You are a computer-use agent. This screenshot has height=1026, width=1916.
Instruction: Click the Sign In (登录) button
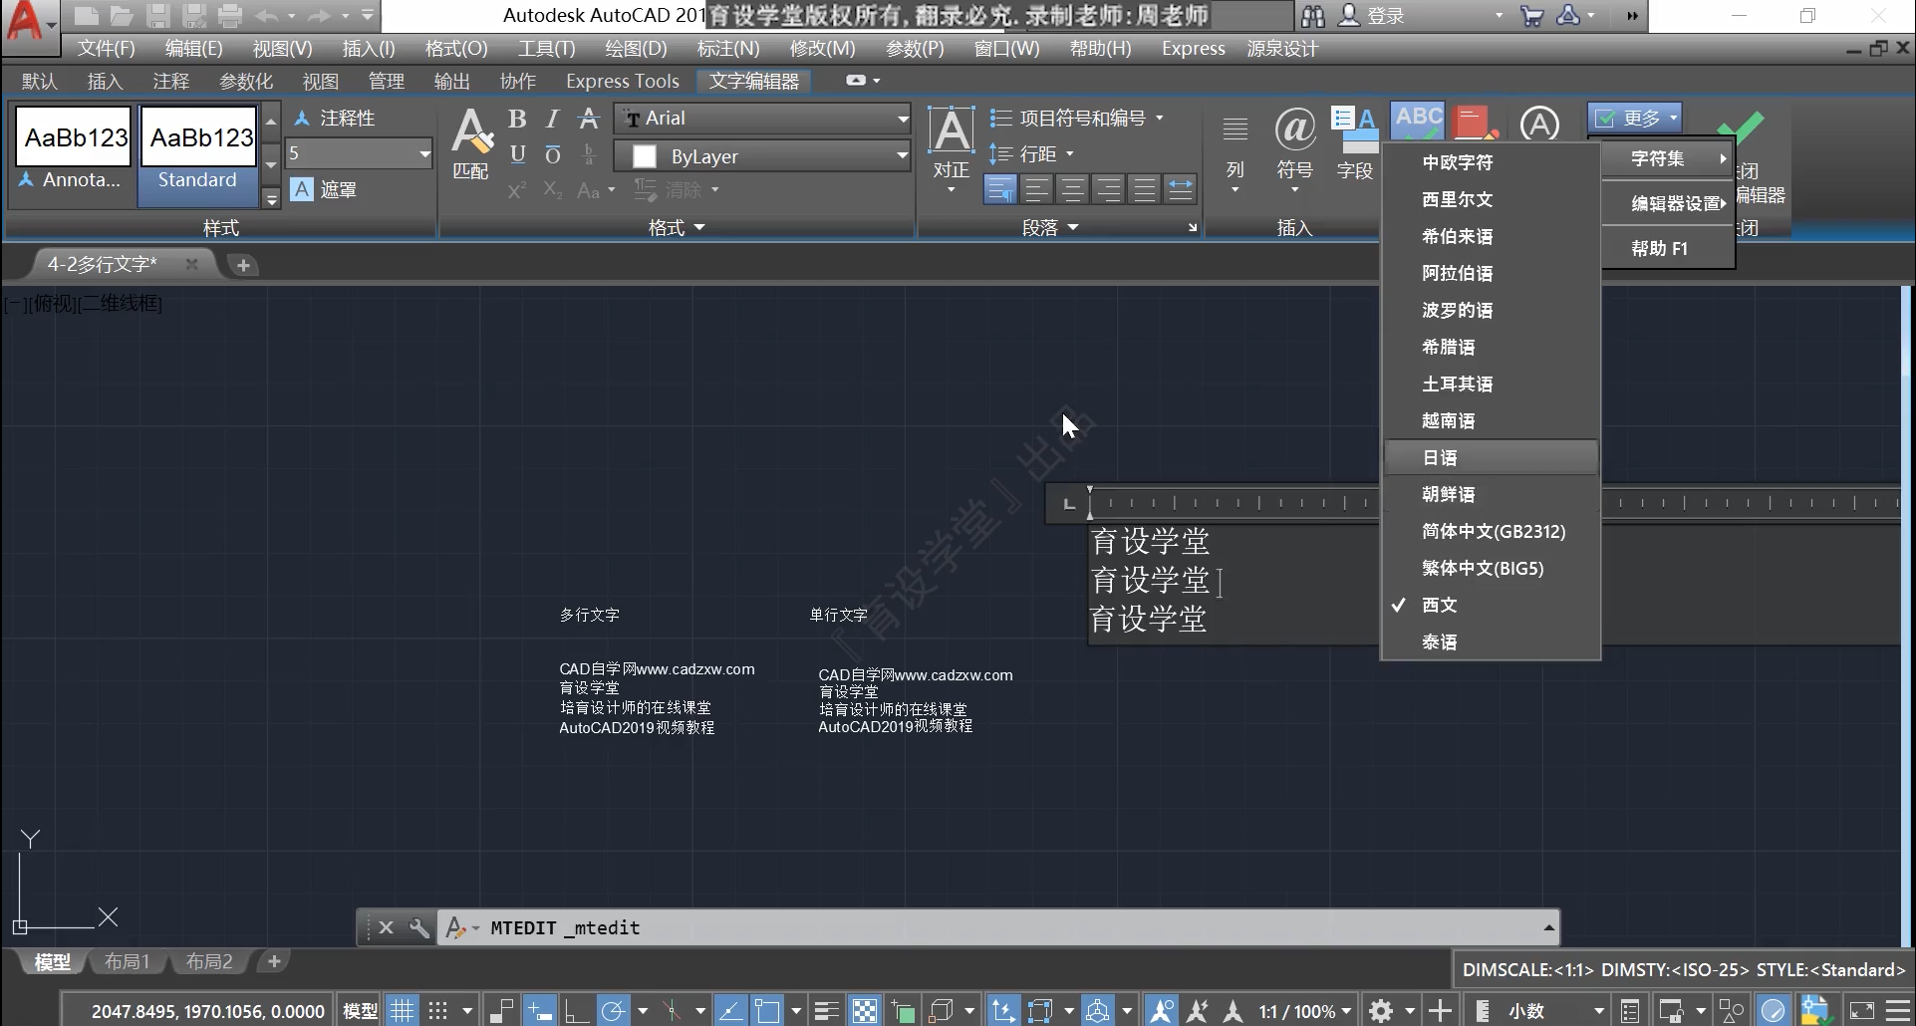(1371, 15)
